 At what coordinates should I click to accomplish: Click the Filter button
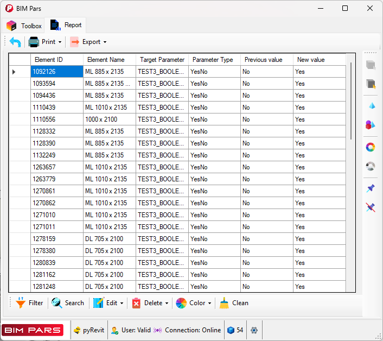pyautogui.click(x=30, y=303)
